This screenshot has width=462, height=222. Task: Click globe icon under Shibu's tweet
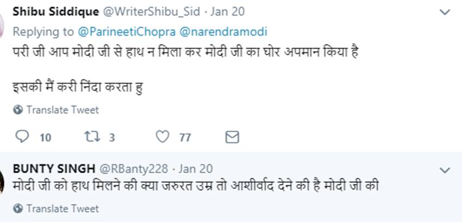tap(18, 110)
